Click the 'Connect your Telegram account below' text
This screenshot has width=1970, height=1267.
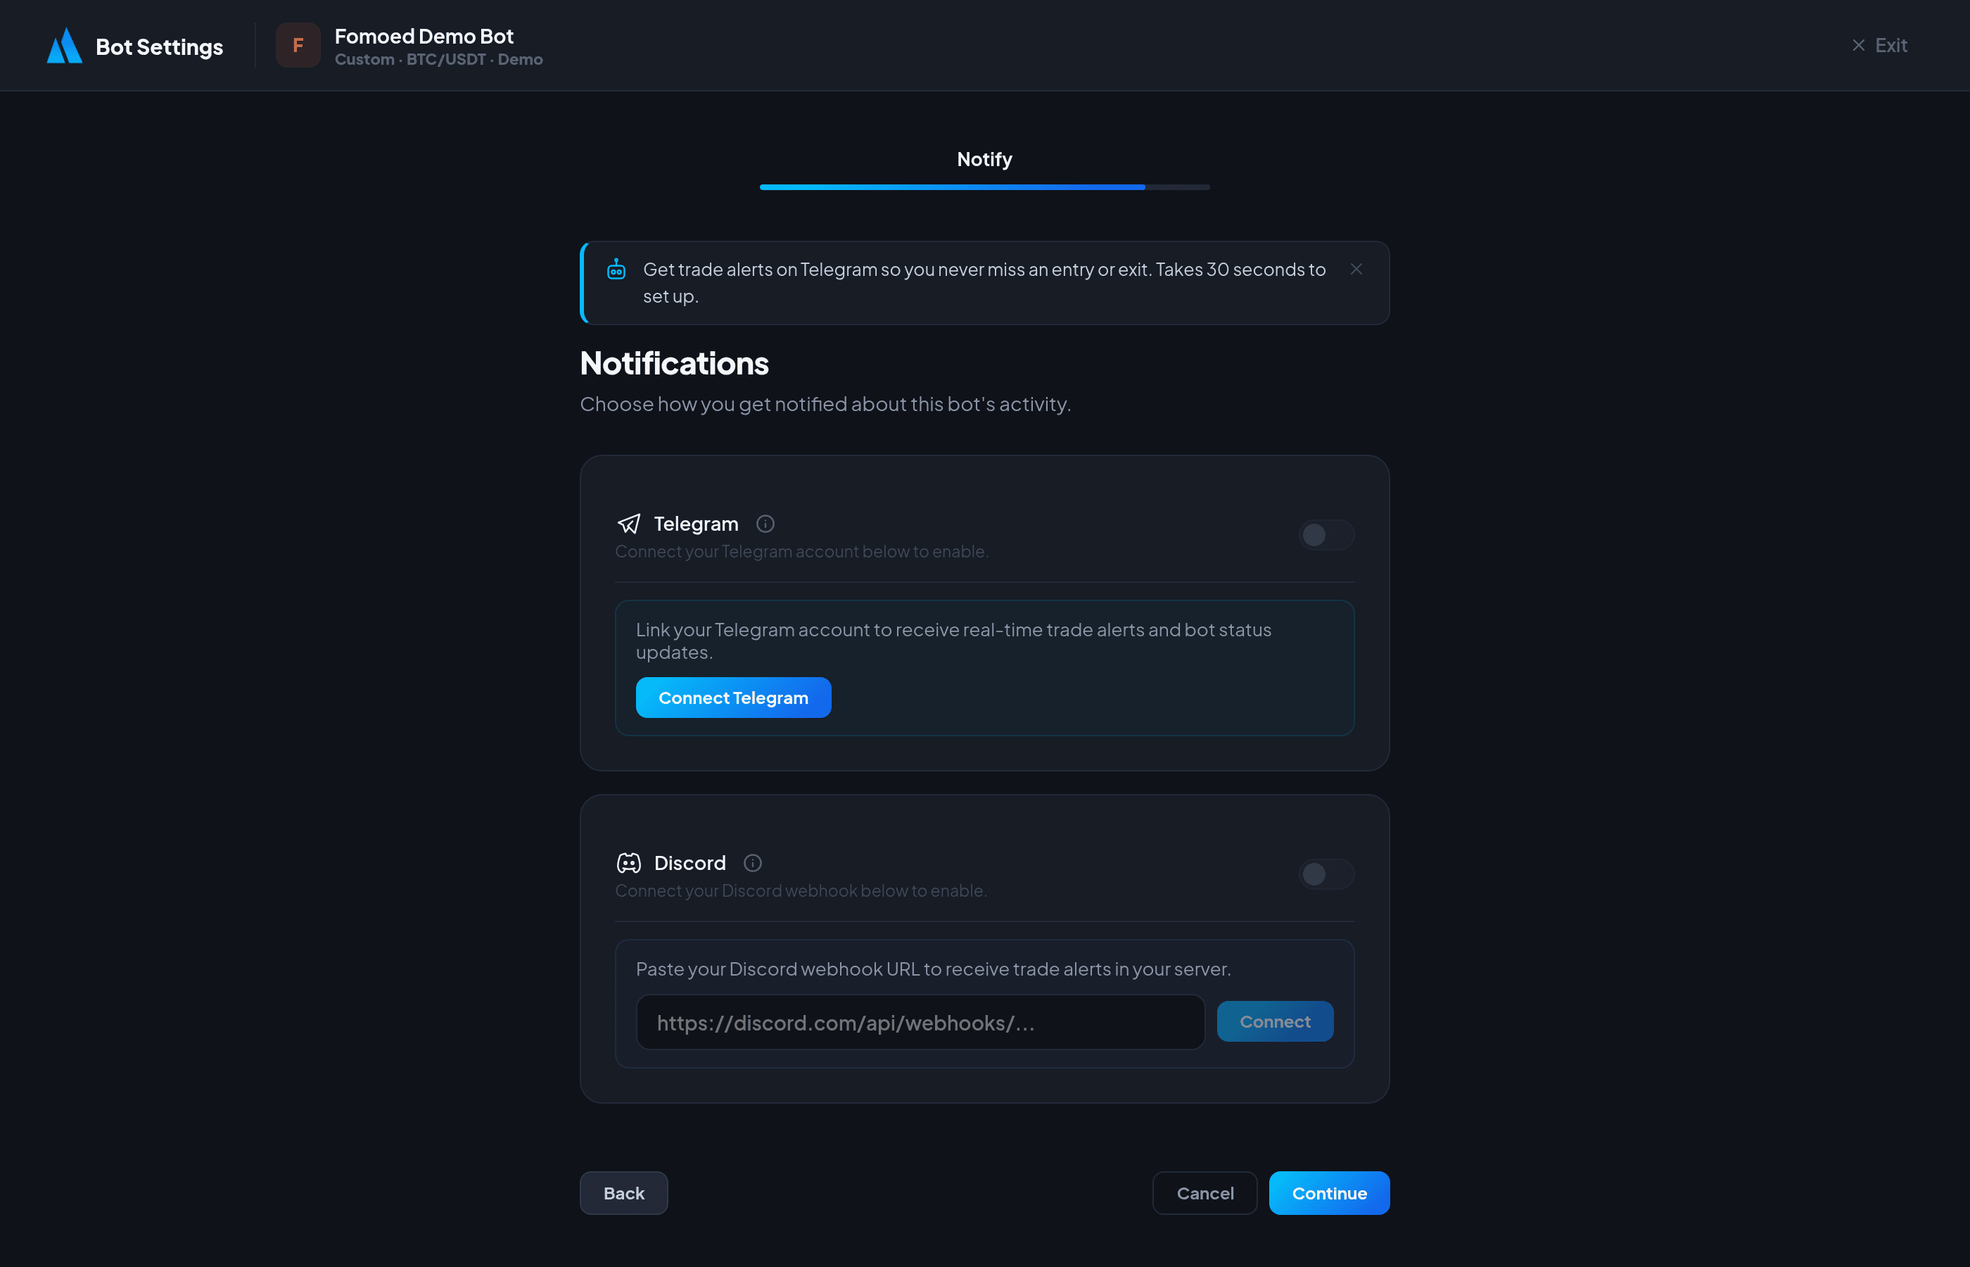tap(801, 551)
